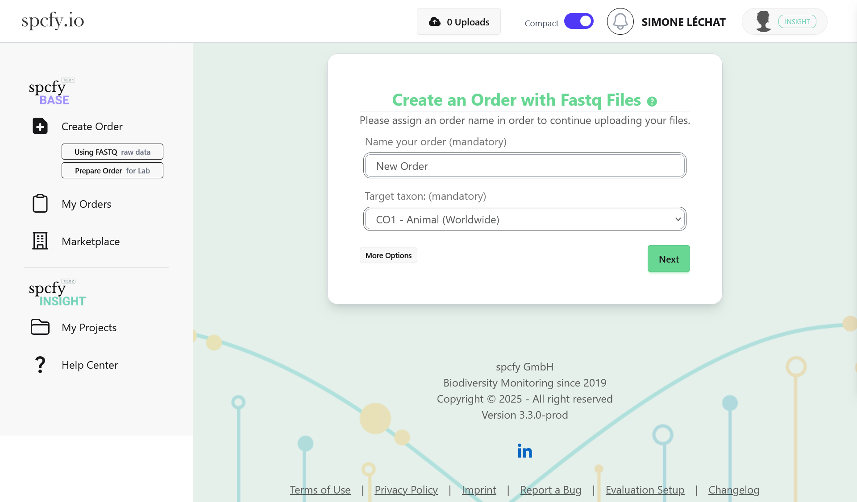Click More Options
Image resolution: width=857 pixels, height=502 pixels.
pos(388,255)
